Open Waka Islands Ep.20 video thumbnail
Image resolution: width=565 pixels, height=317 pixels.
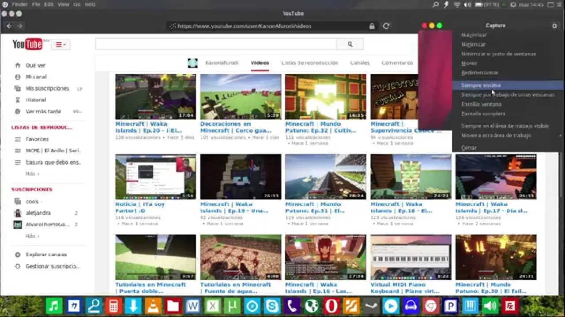(x=155, y=96)
